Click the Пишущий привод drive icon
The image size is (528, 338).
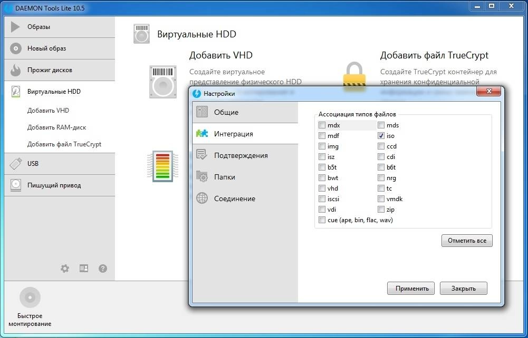tap(15, 185)
